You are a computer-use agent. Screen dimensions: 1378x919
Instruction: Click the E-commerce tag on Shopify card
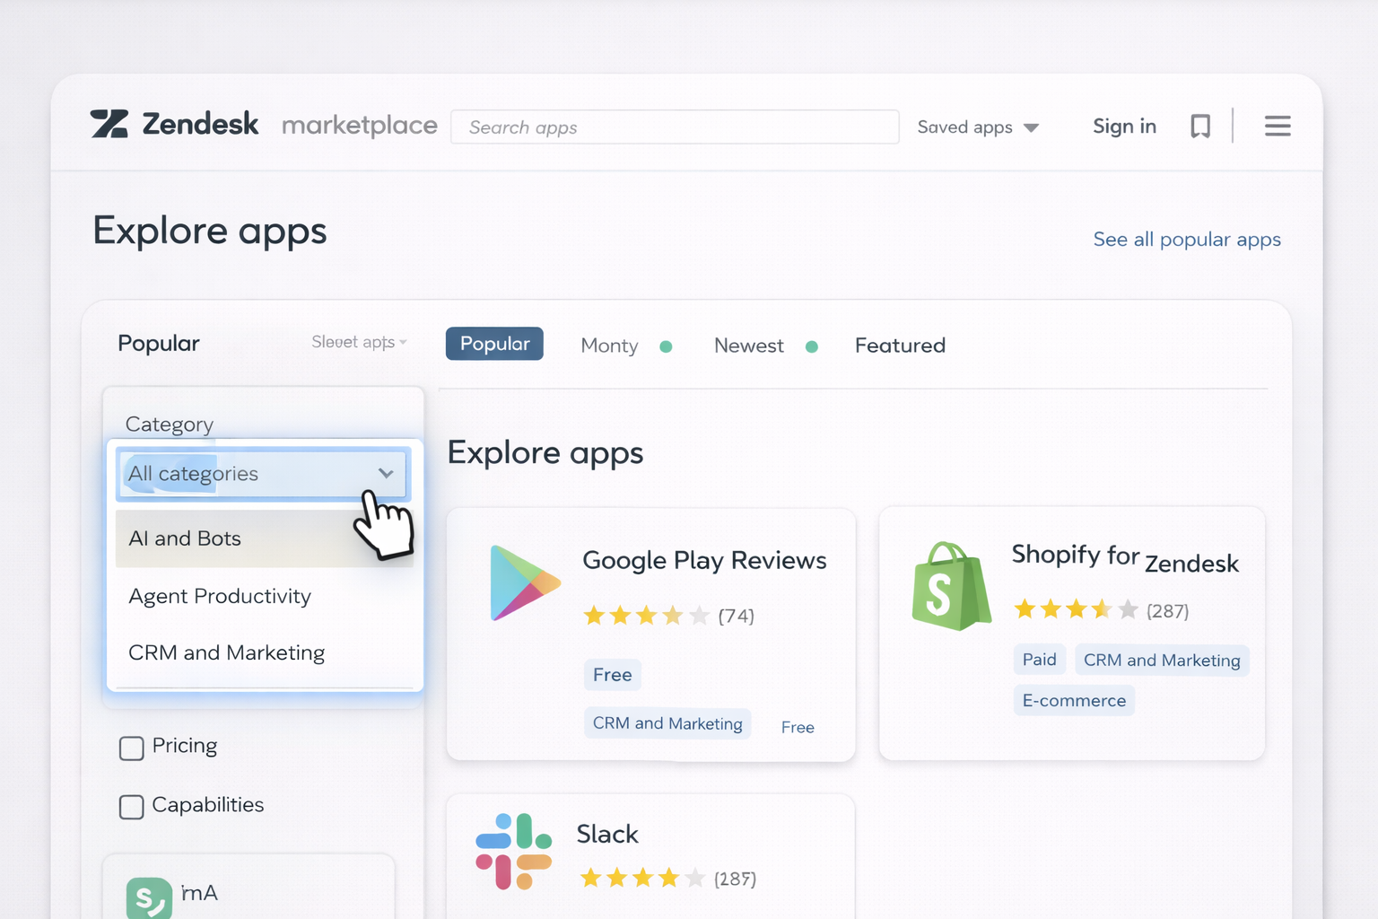tap(1074, 701)
